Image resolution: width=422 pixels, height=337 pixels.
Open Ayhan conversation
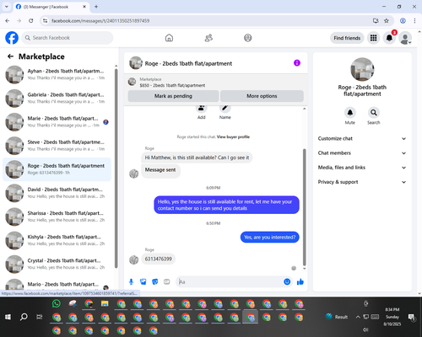pyautogui.click(x=57, y=74)
